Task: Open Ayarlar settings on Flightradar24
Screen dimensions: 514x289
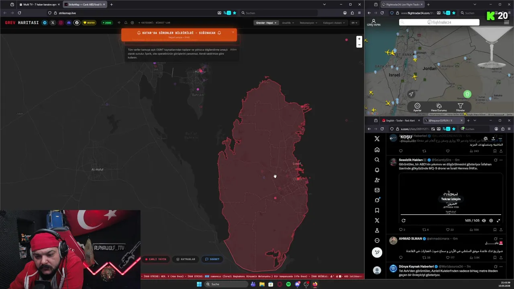Action: [x=418, y=108]
